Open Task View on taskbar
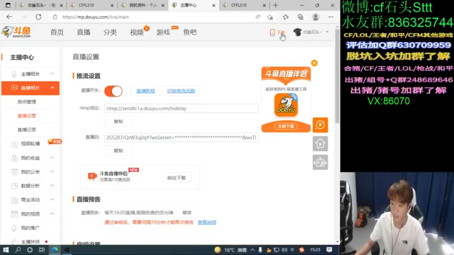The height and width of the screenshot is (255, 454). 42,250
